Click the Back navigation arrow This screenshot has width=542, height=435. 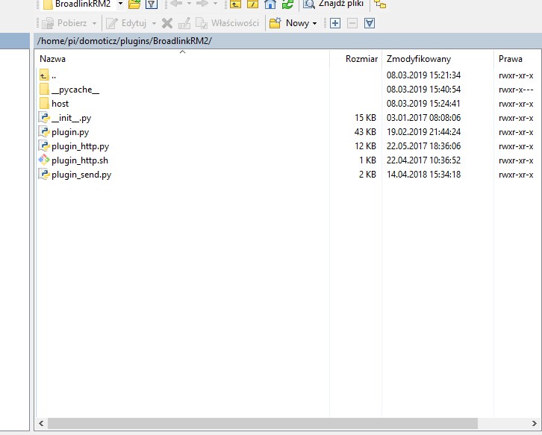[177, 4]
